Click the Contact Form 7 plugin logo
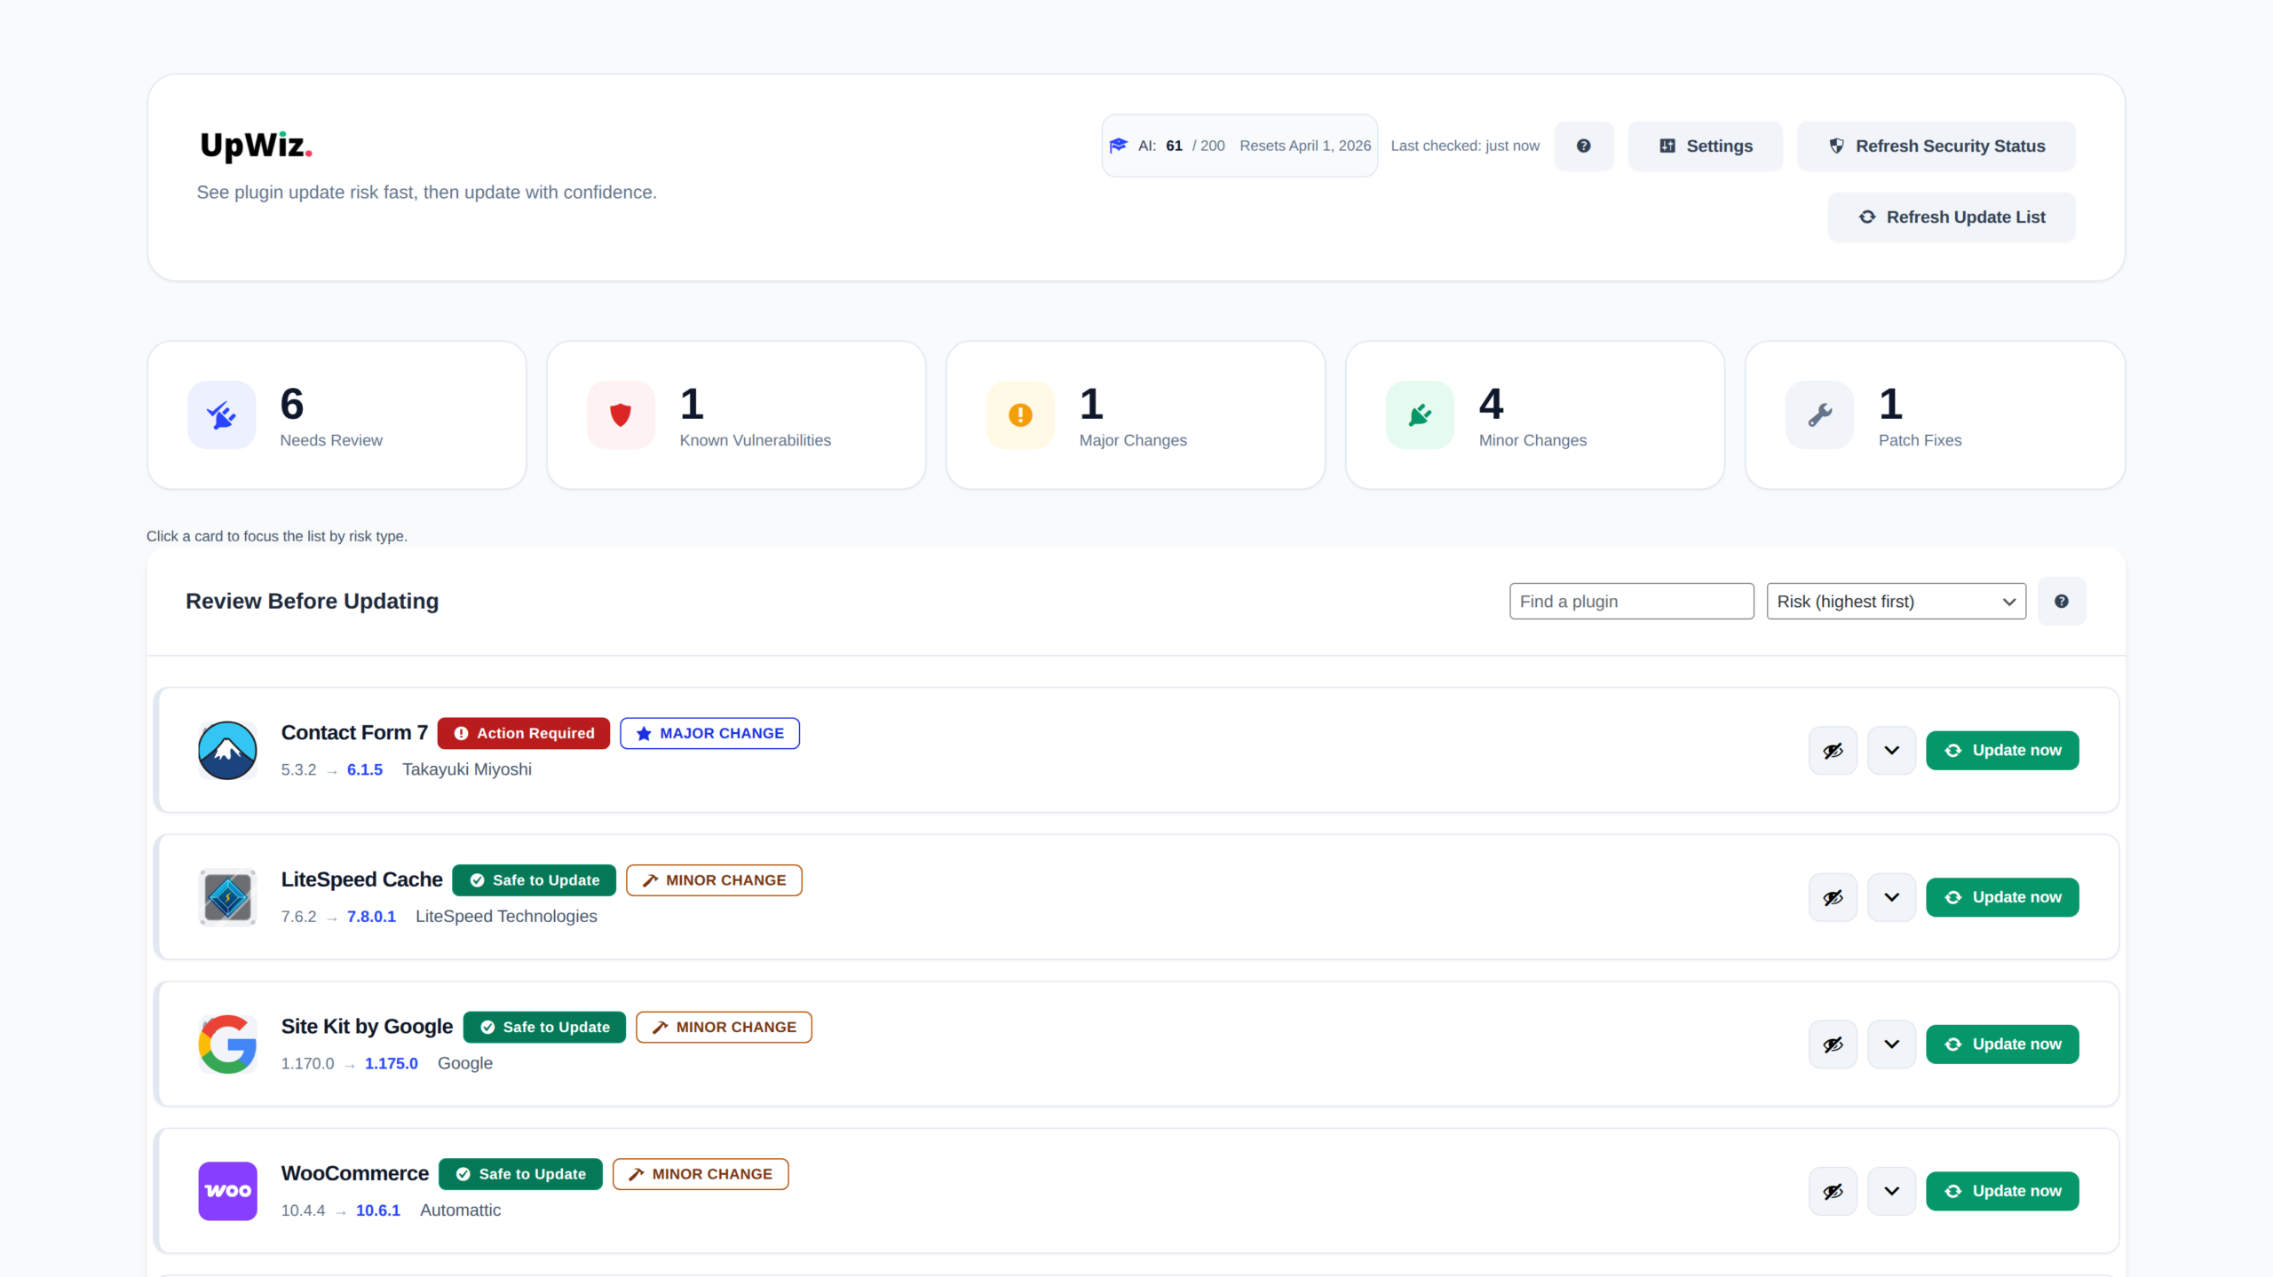 pyautogui.click(x=227, y=750)
